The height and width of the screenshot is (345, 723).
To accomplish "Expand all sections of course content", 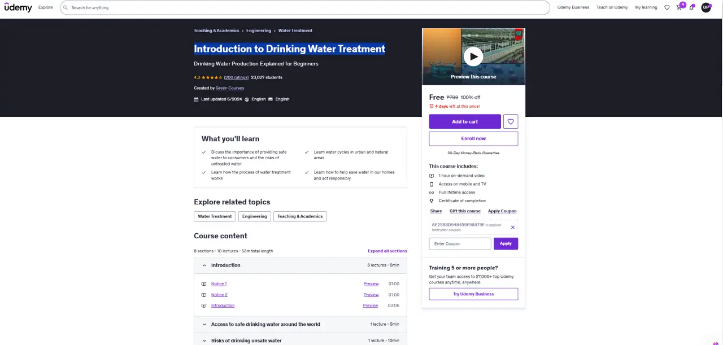I will [387, 251].
